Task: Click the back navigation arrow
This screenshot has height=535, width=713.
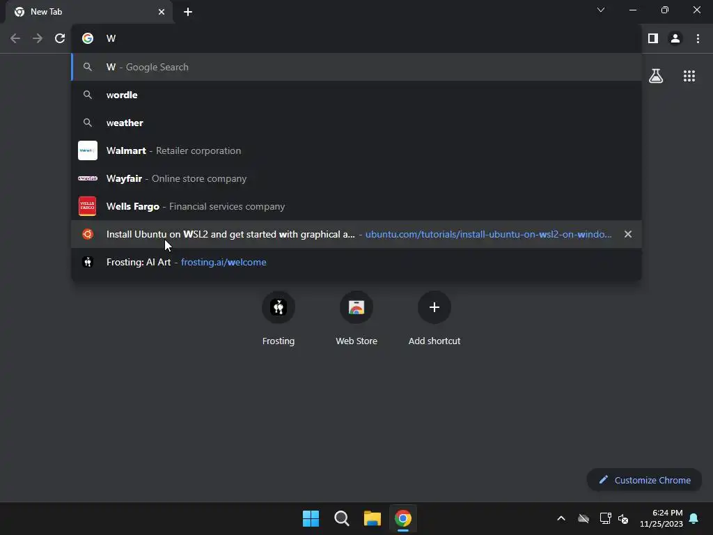Action: point(15,38)
